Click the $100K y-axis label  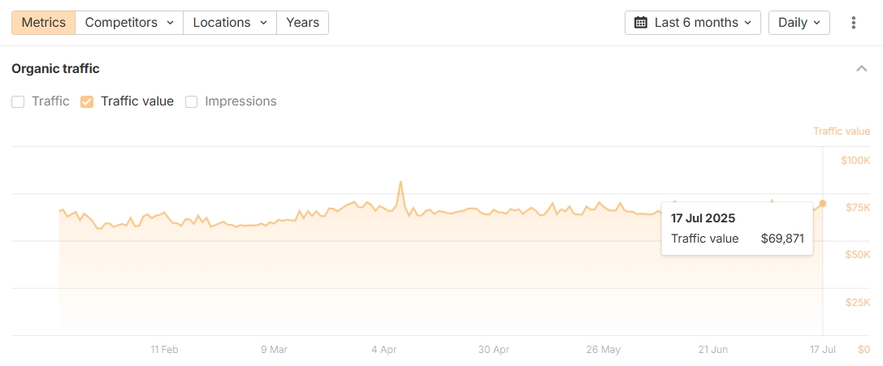click(855, 161)
